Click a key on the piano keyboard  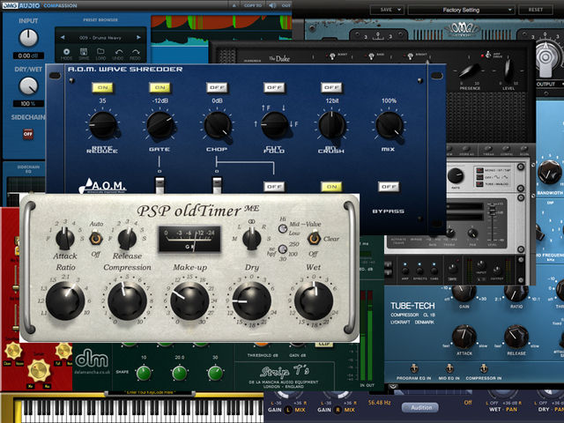(144, 411)
